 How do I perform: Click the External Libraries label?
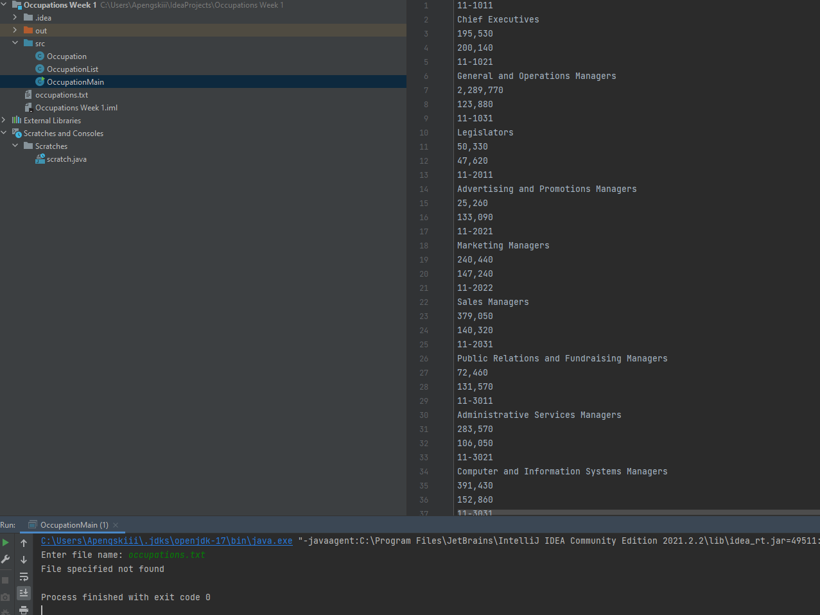coord(52,121)
